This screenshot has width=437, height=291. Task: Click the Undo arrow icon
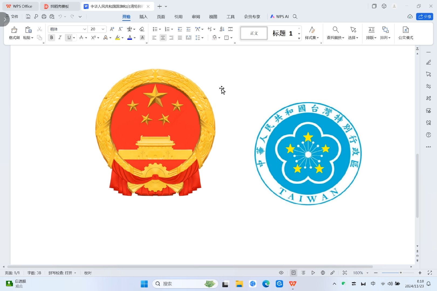pos(60,17)
